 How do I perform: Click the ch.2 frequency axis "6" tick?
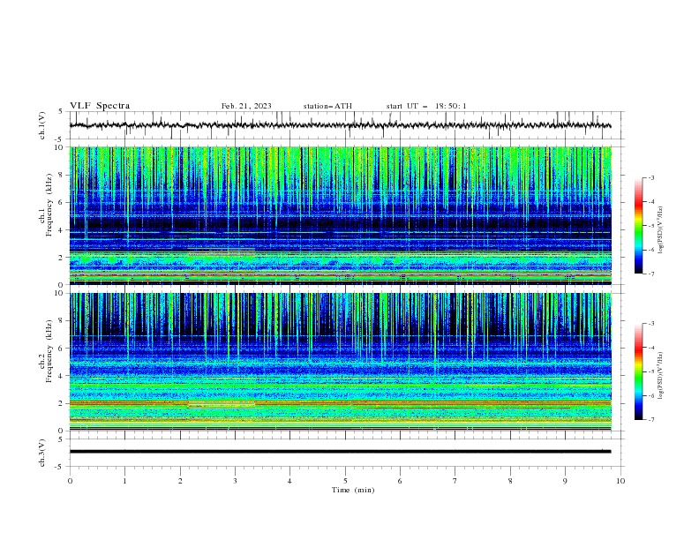[x=61, y=349]
